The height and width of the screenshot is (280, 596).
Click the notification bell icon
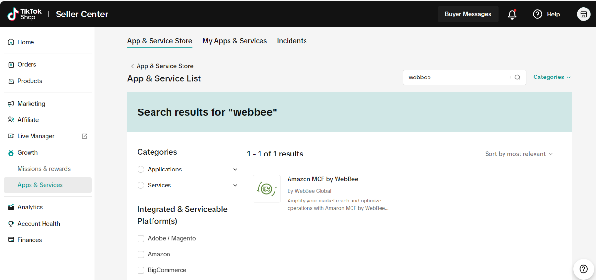pyautogui.click(x=512, y=15)
